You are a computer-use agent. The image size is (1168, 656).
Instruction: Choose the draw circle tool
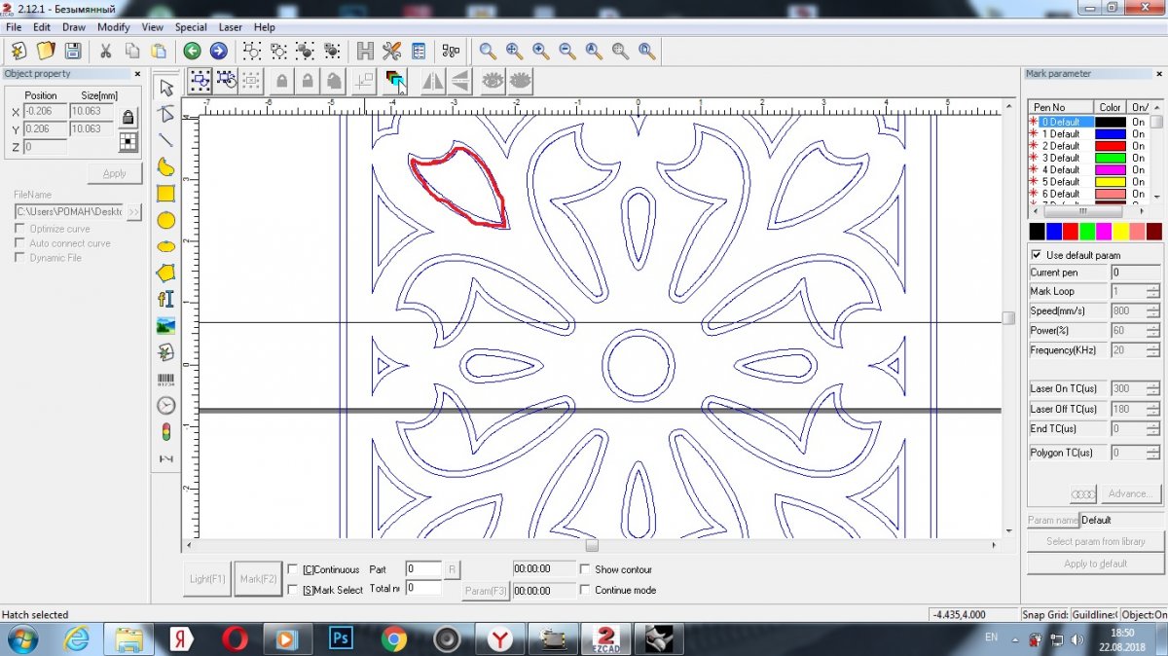point(166,220)
